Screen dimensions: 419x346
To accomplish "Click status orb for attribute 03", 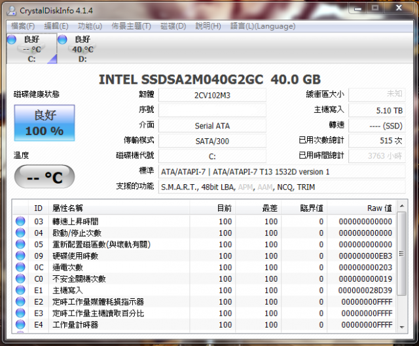I will pos(20,221).
